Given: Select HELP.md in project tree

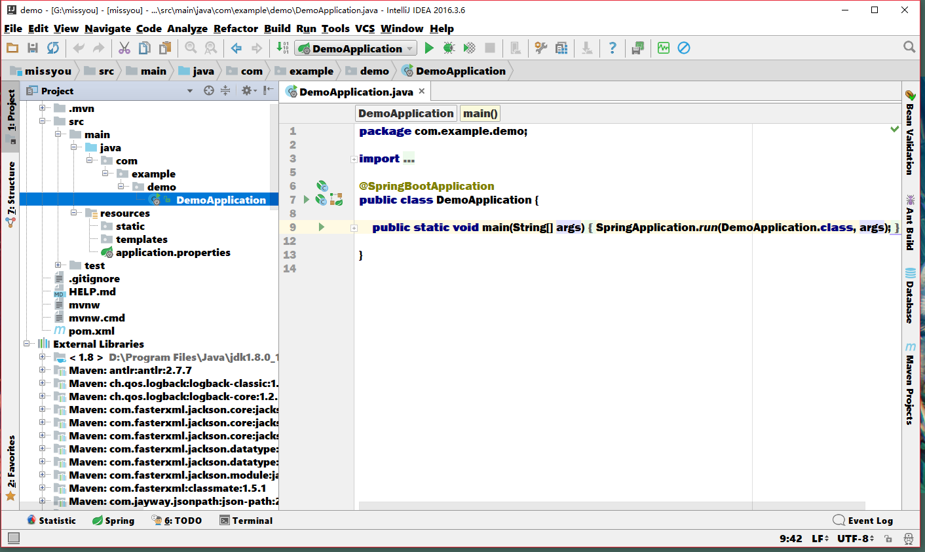Looking at the screenshot, I should coord(92,291).
